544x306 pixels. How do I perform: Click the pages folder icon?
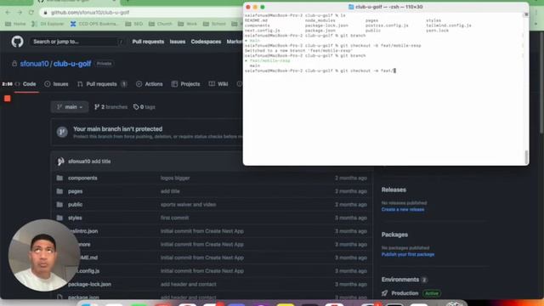point(59,191)
